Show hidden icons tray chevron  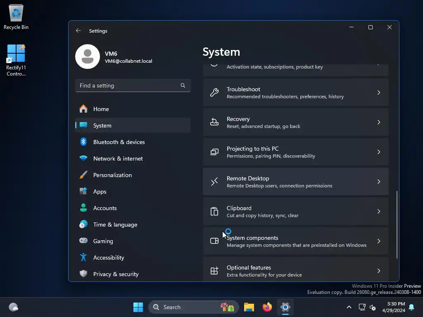point(349,307)
